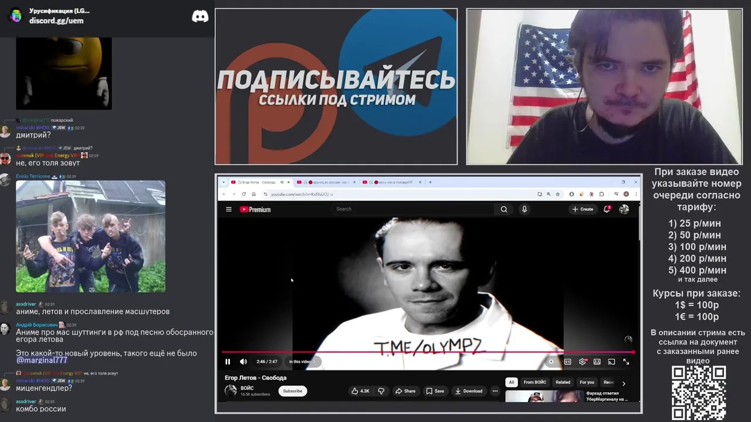Select the For you filter chip

pos(587,382)
